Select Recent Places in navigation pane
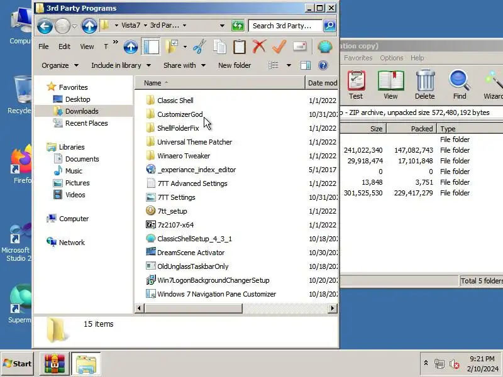503x377 pixels. point(86,123)
